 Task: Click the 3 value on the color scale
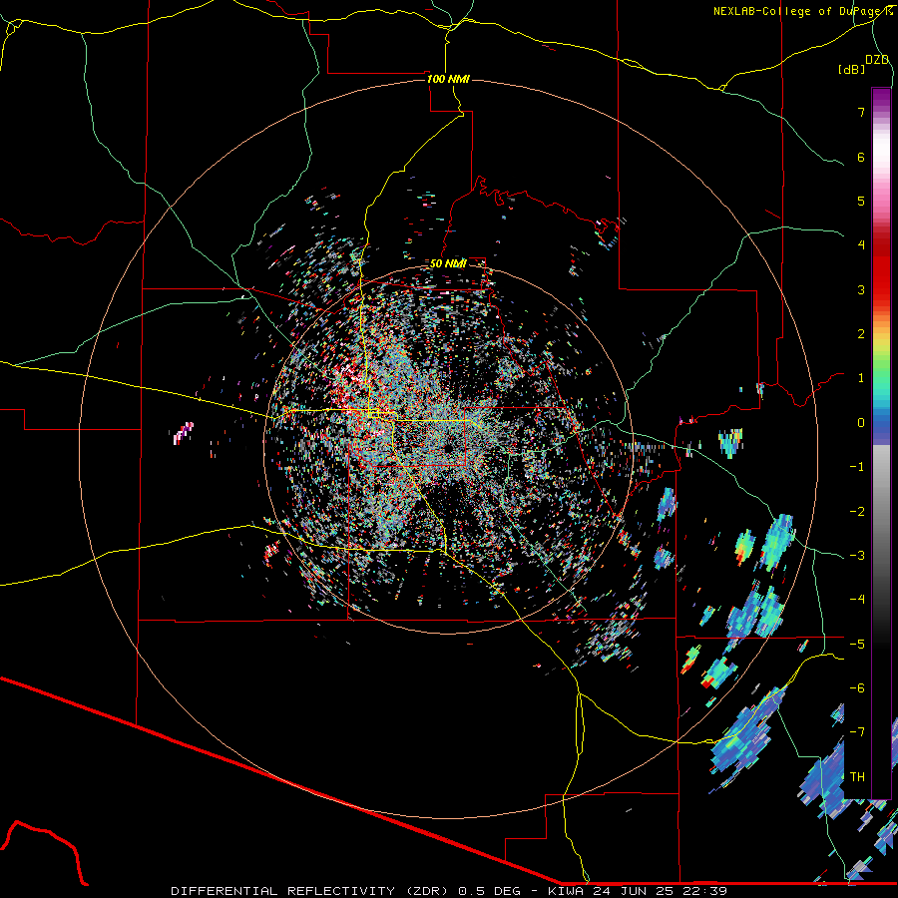(x=861, y=289)
